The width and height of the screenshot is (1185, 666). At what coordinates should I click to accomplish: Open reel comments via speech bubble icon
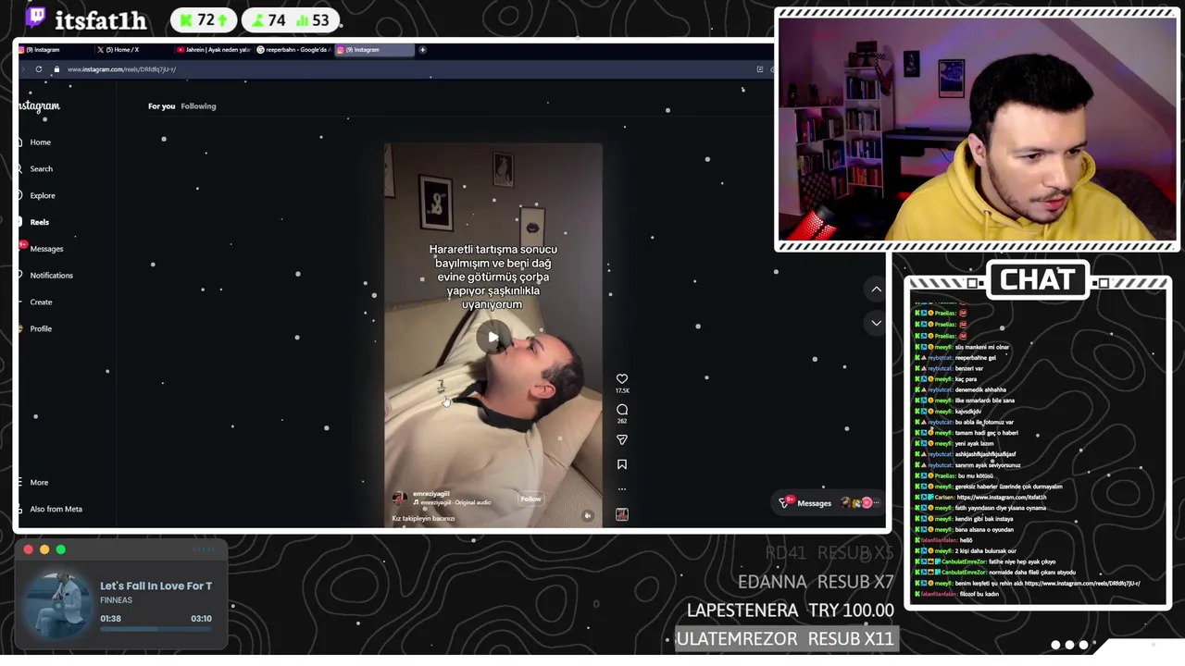[622, 409]
